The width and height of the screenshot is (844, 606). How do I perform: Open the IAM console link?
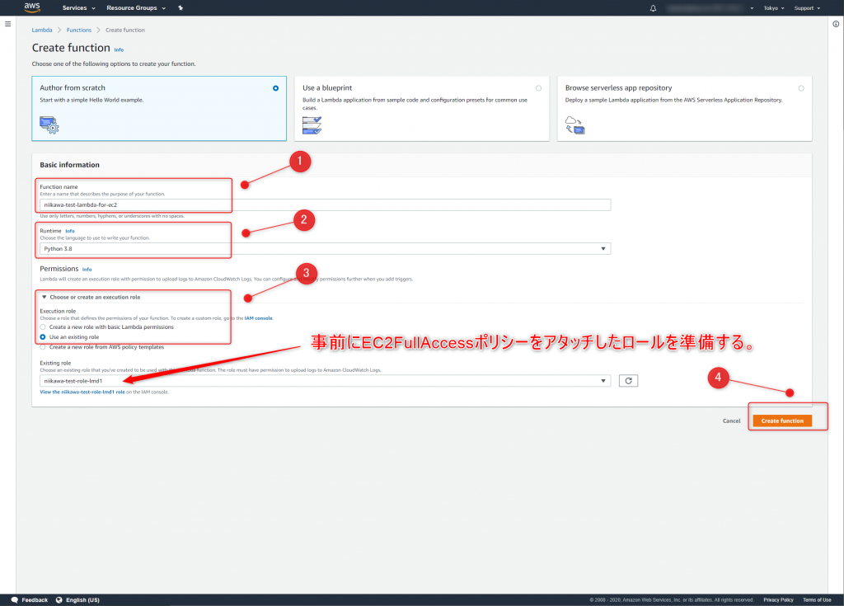pyautogui.click(x=259, y=318)
